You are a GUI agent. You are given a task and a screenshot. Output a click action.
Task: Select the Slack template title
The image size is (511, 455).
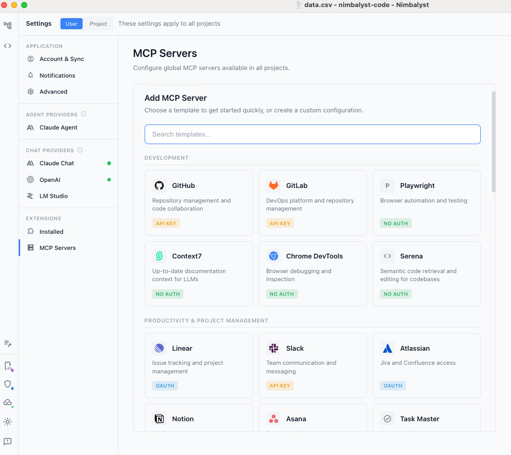coord(295,348)
